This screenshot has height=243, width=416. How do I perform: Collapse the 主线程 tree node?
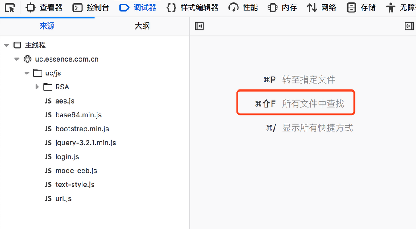click(x=6, y=45)
